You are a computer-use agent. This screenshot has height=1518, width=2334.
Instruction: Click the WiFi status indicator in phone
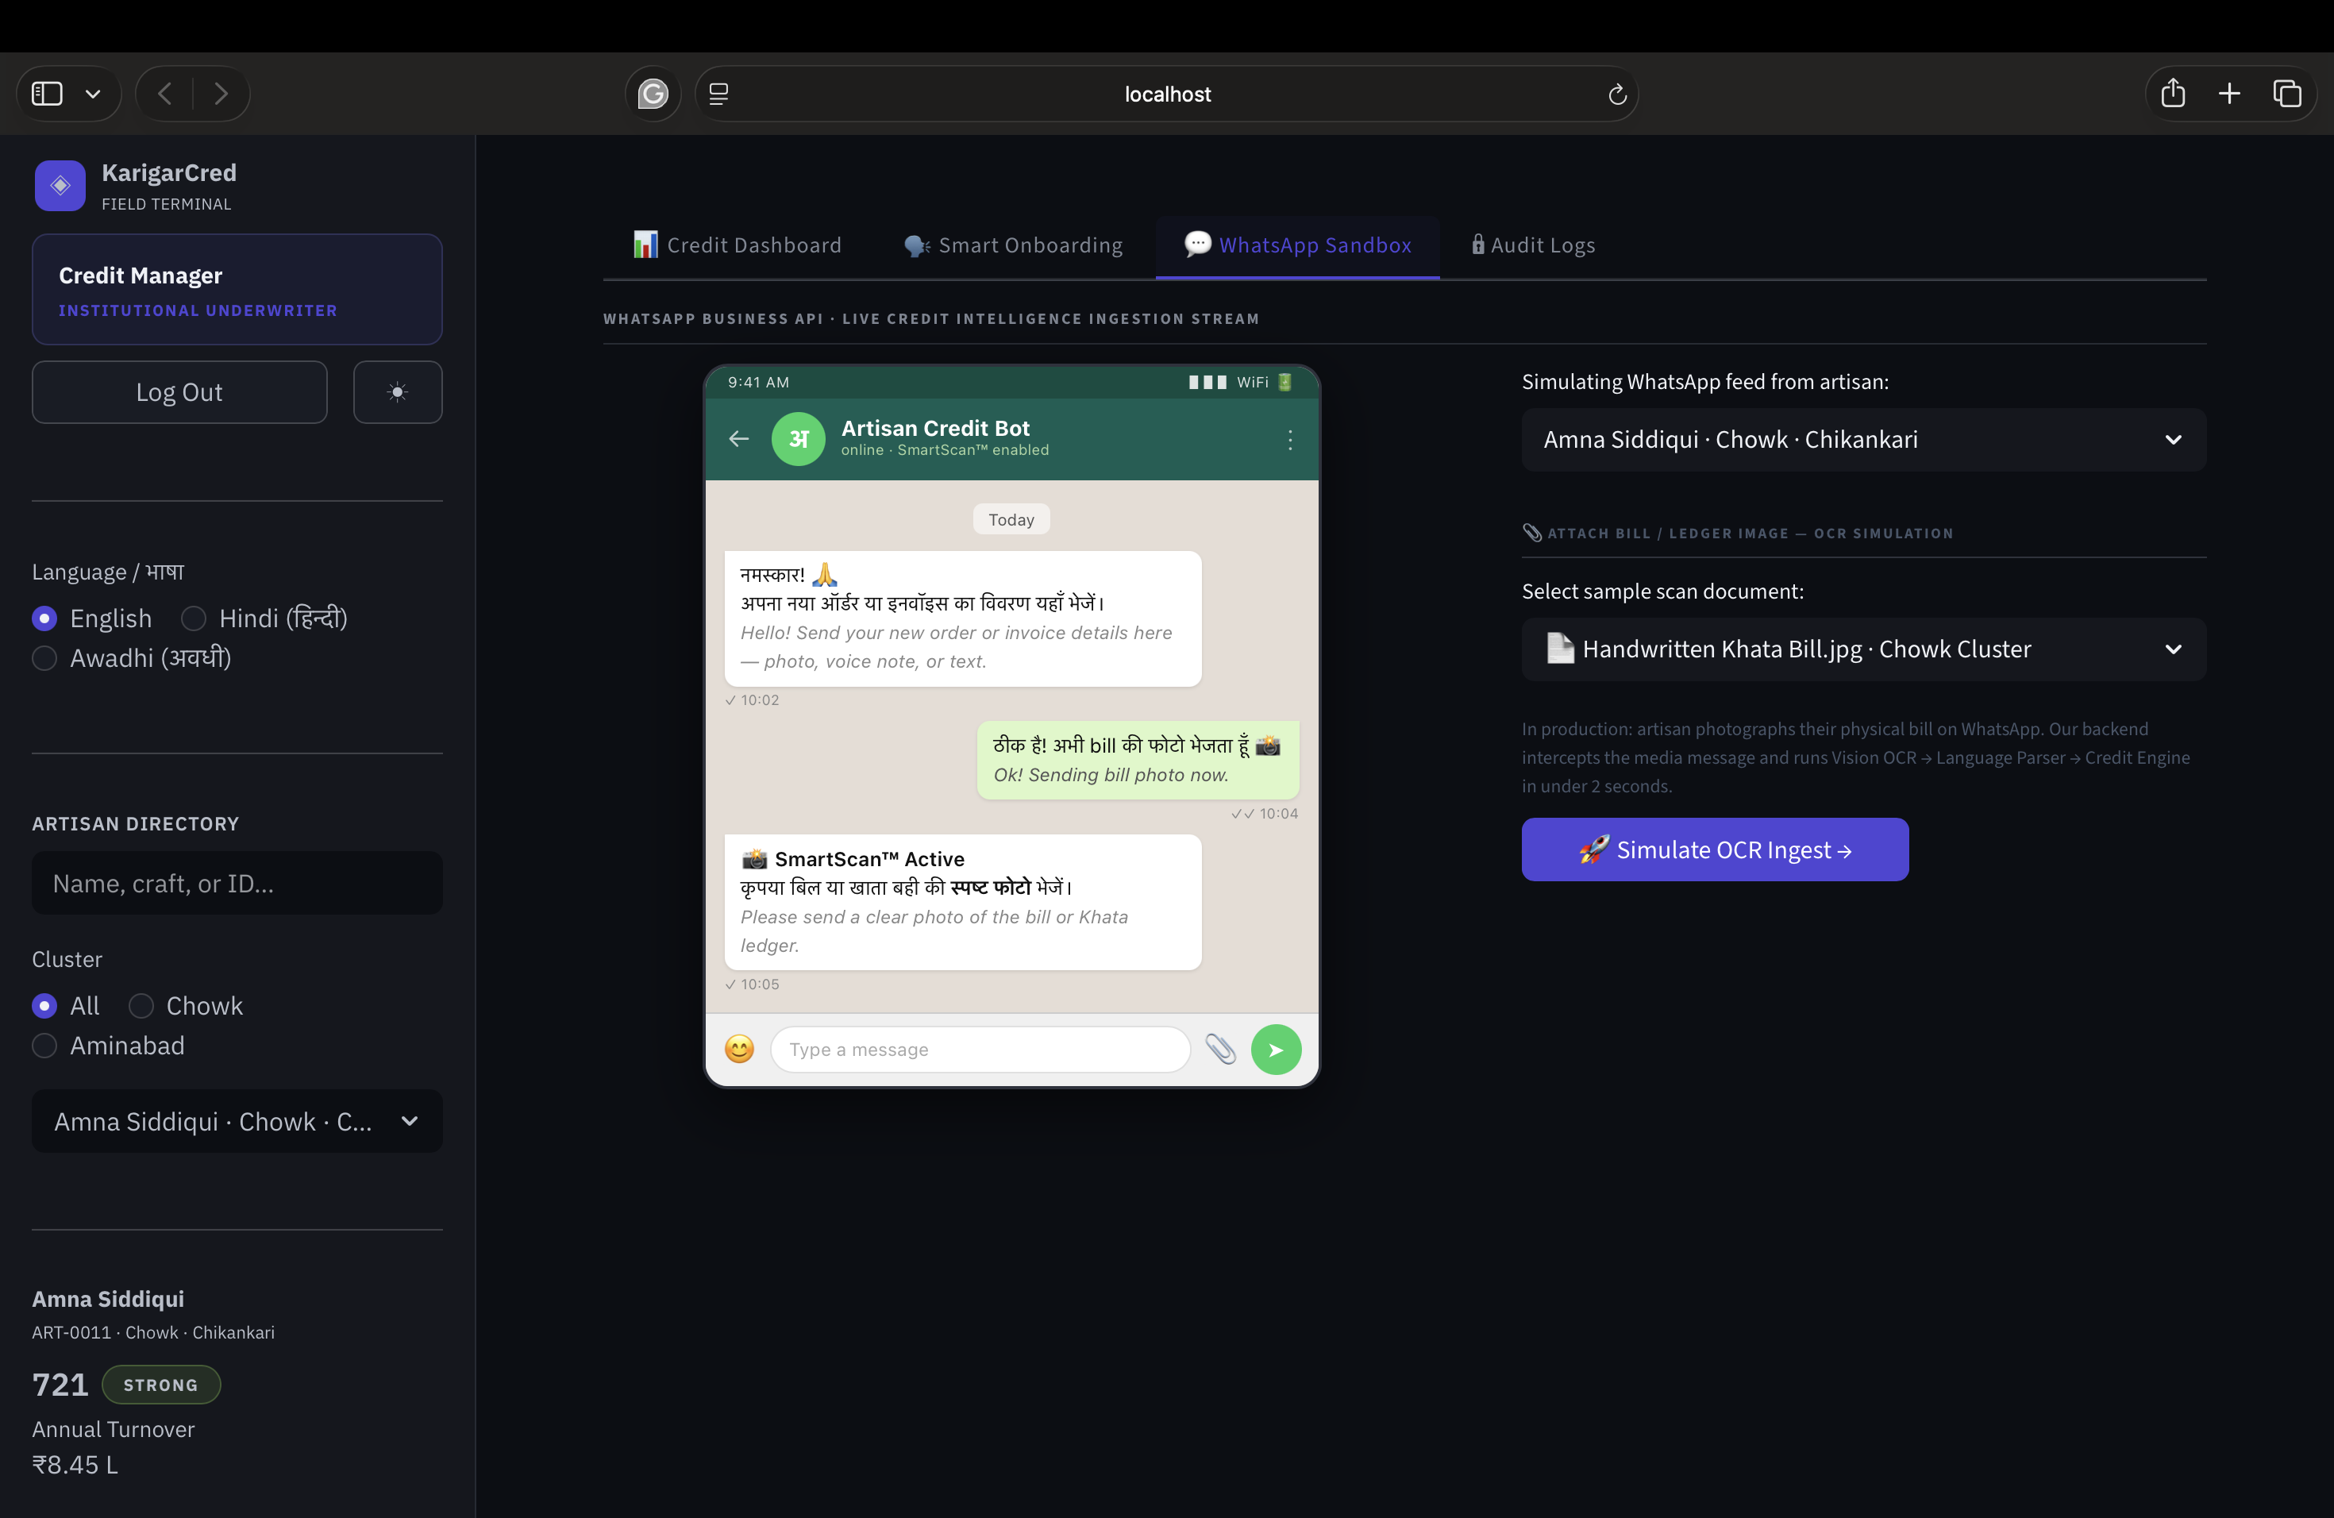coord(1252,383)
